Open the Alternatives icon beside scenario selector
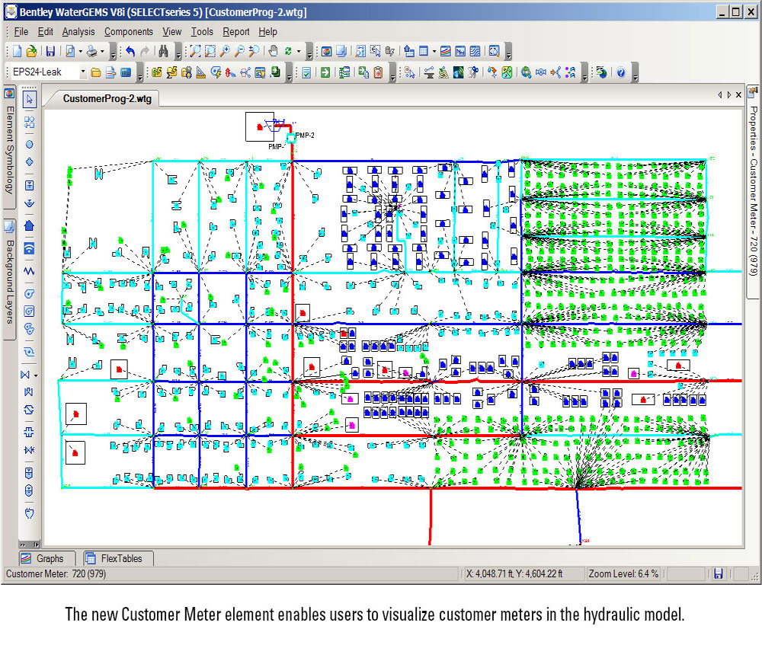This screenshot has height=658, width=762. [x=110, y=72]
